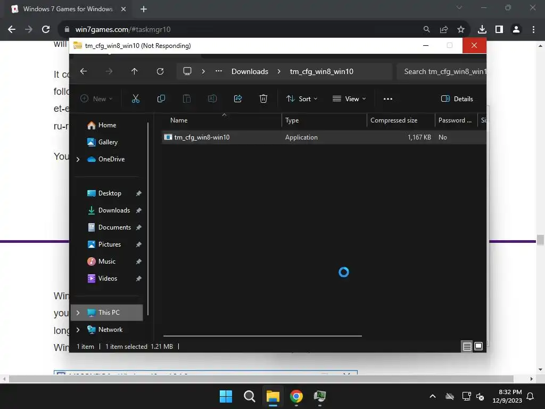Click Chrome icon on taskbar
The image size is (545, 409).
[296, 396]
